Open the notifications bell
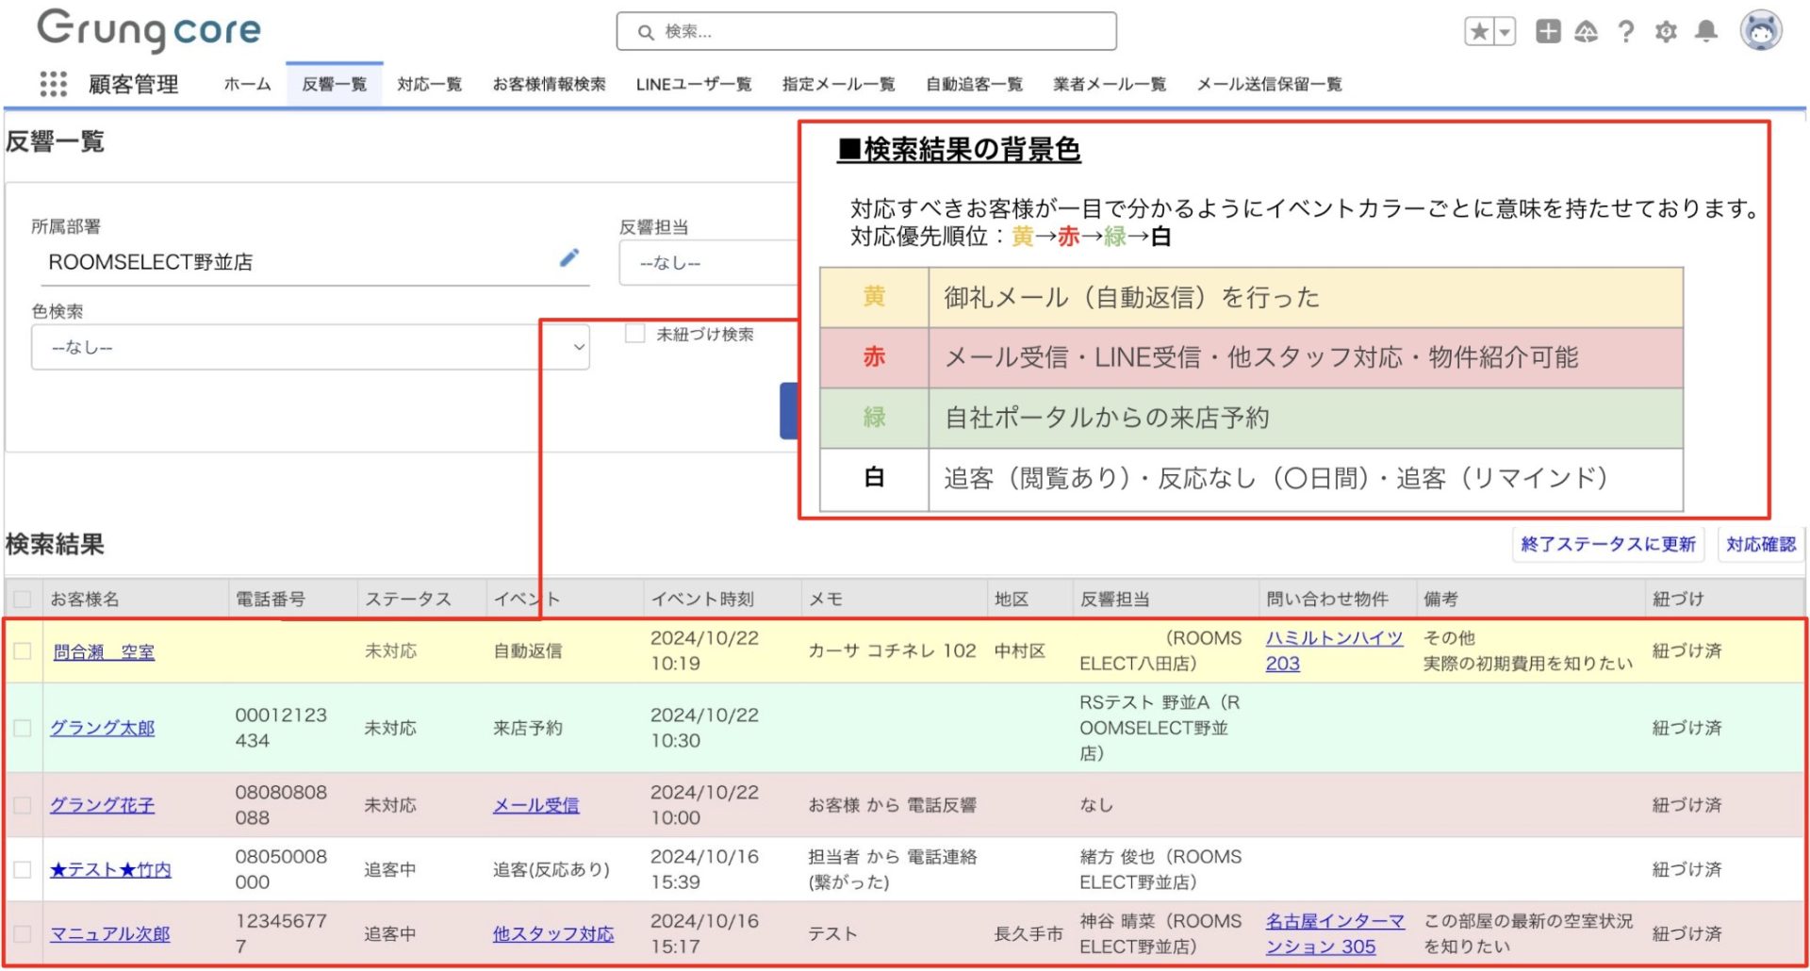 (x=1705, y=32)
